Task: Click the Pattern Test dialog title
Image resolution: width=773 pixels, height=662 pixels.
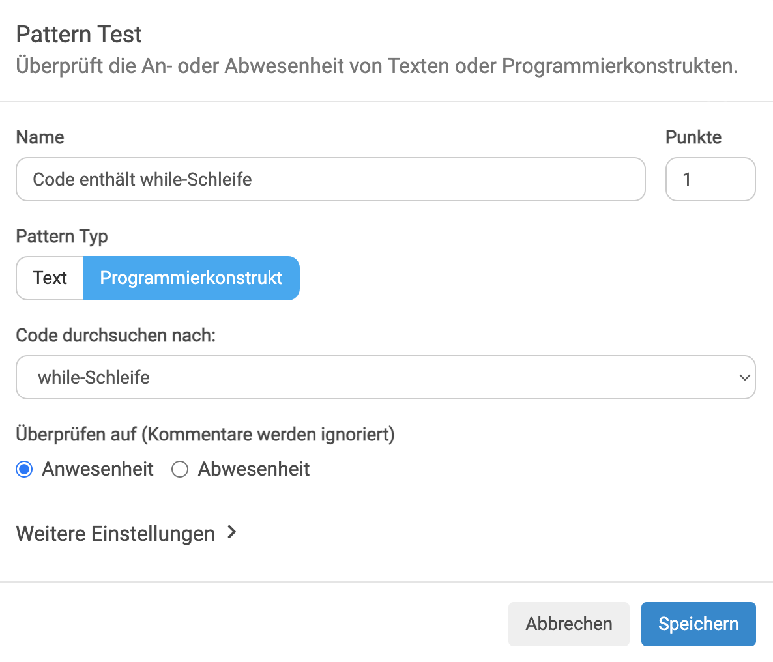Action: point(79,35)
